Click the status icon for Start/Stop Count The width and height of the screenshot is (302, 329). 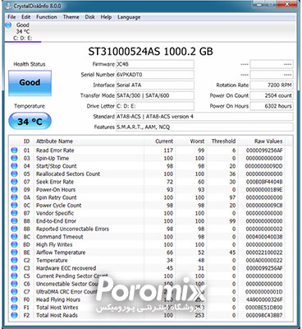tap(14, 166)
